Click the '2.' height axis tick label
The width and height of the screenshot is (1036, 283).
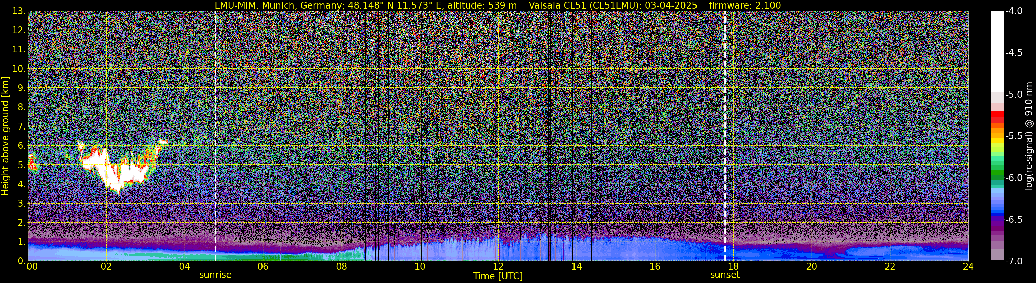21,222
